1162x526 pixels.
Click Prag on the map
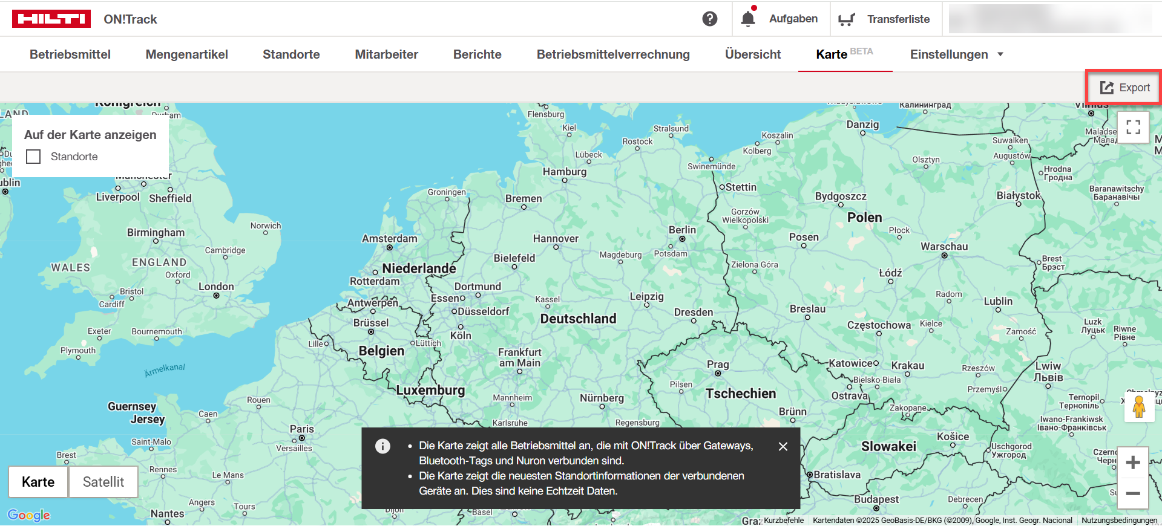click(718, 365)
